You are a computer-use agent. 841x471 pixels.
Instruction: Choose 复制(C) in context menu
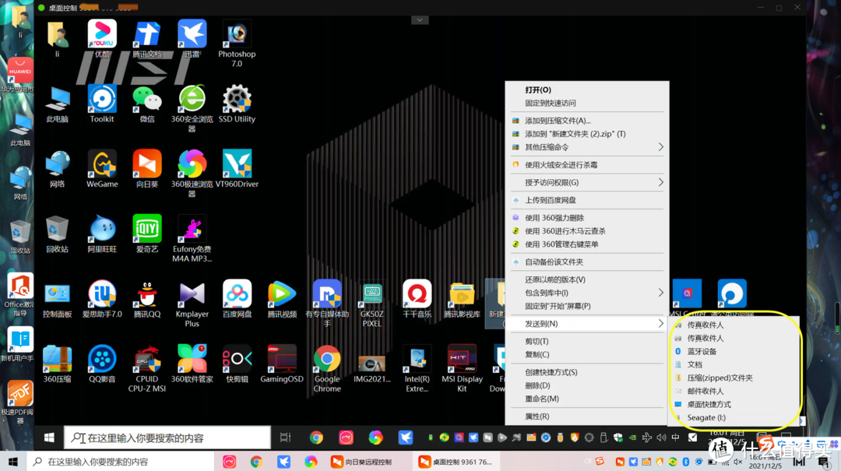point(587,354)
